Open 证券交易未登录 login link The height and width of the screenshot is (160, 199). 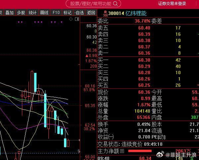pos(172,4)
